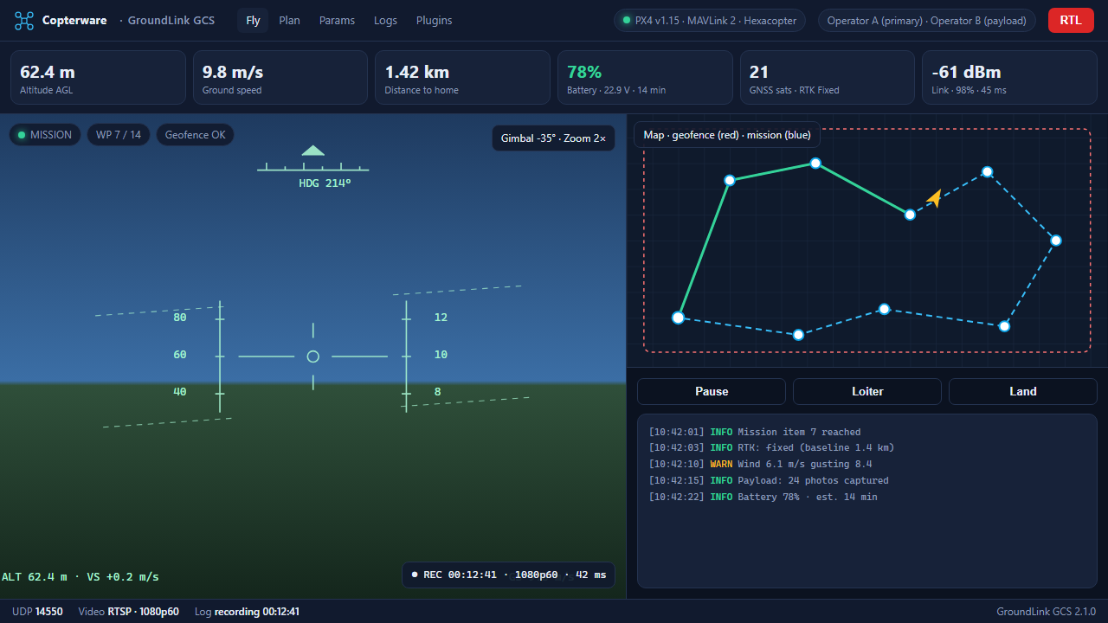Image resolution: width=1108 pixels, height=623 pixels.
Task: Select the Battery 78% card
Action: click(645, 77)
